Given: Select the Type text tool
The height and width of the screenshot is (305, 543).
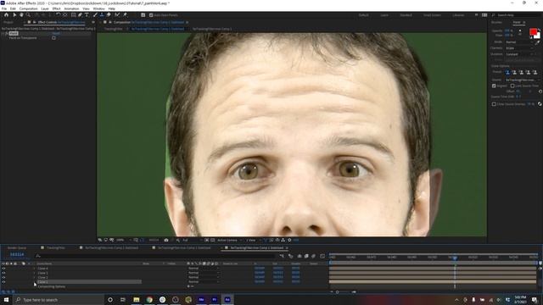Looking at the screenshot, I should pyautogui.click(x=87, y=15).
